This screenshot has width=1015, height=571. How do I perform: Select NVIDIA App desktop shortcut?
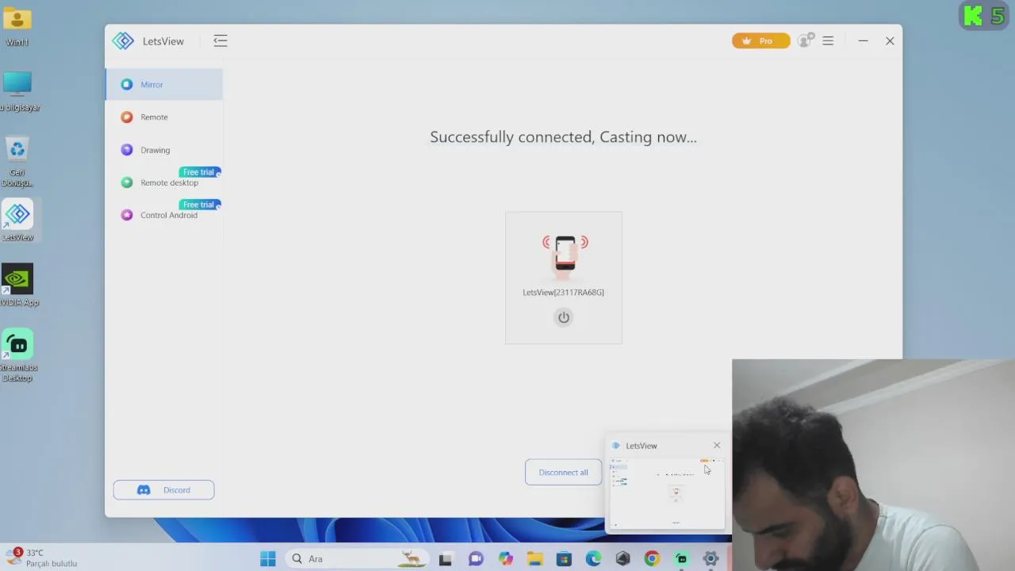point(17,285)
